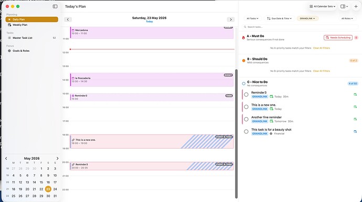Image resolution: width=362 pixels, height=202 pixels.
Task: Go to previous day arrow
Action: click(68, 19)
